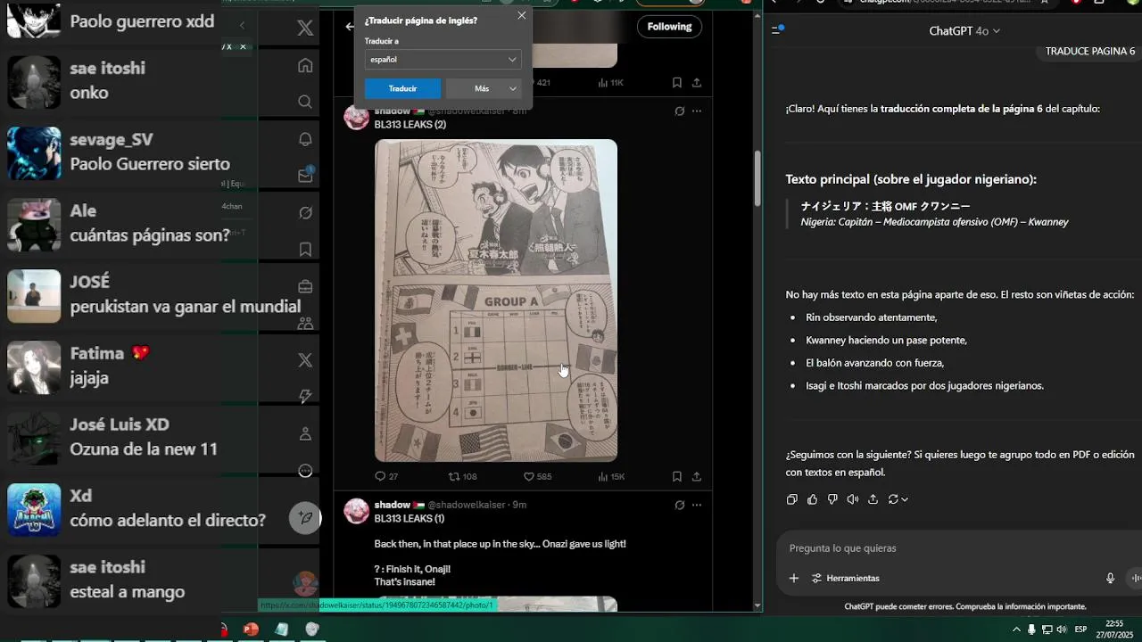
Task: Open the BL313 Group A manga image
Action: [x=496, y=300]
